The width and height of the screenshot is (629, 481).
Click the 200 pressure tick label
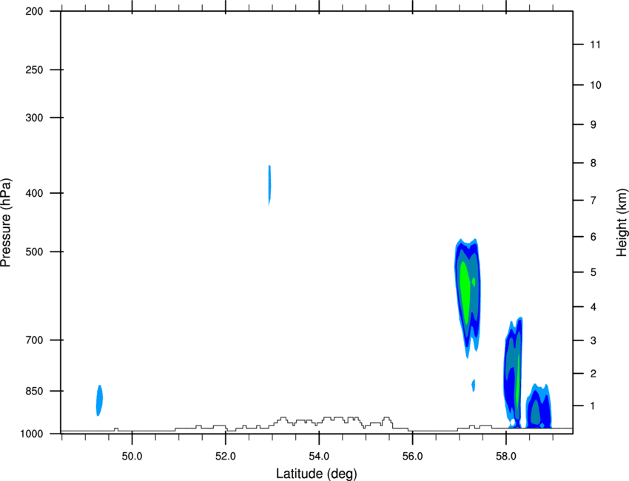(x=34, y=12)
